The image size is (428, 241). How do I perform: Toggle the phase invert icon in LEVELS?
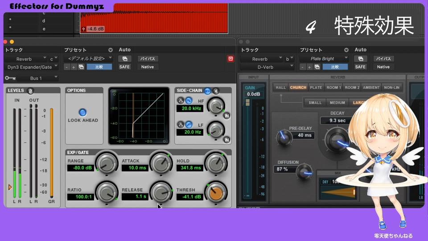click(31, 91)
